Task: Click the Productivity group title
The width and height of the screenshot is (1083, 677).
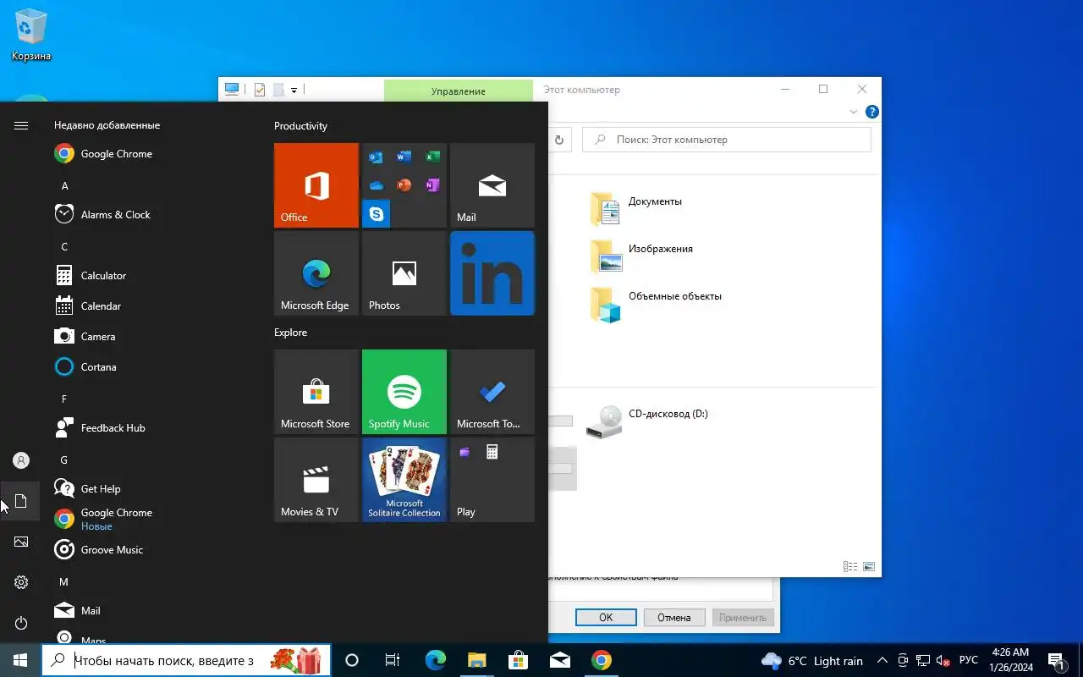Action: (300, 126)
